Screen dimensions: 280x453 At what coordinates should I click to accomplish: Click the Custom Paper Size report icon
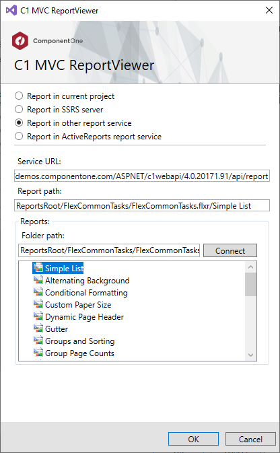(38, 304)
